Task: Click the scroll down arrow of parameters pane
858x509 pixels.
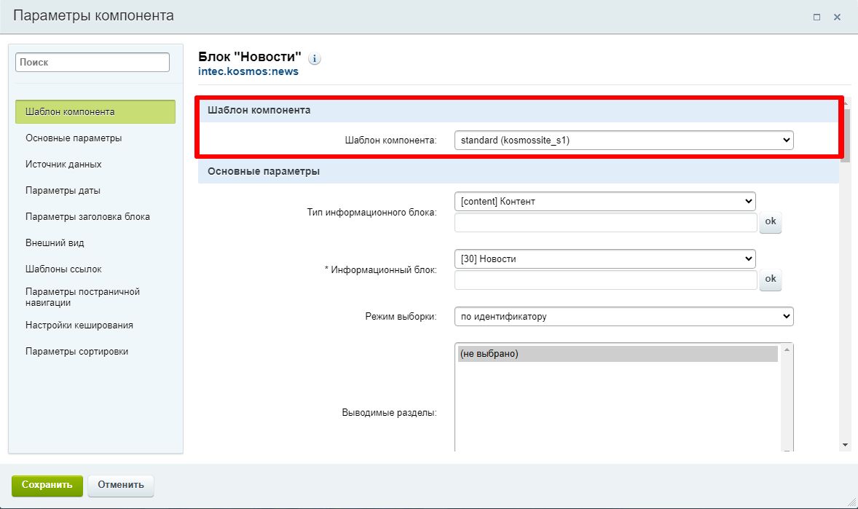Action: pyautogui.click(x=846, y=446)
